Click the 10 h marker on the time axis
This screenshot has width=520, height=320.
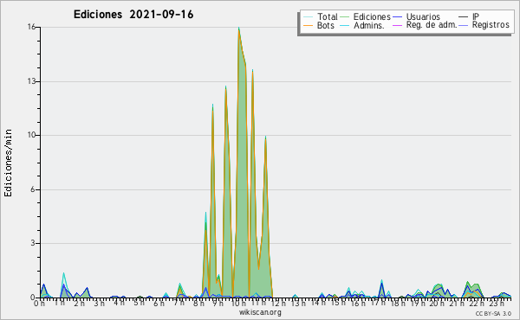pos(238,304)
